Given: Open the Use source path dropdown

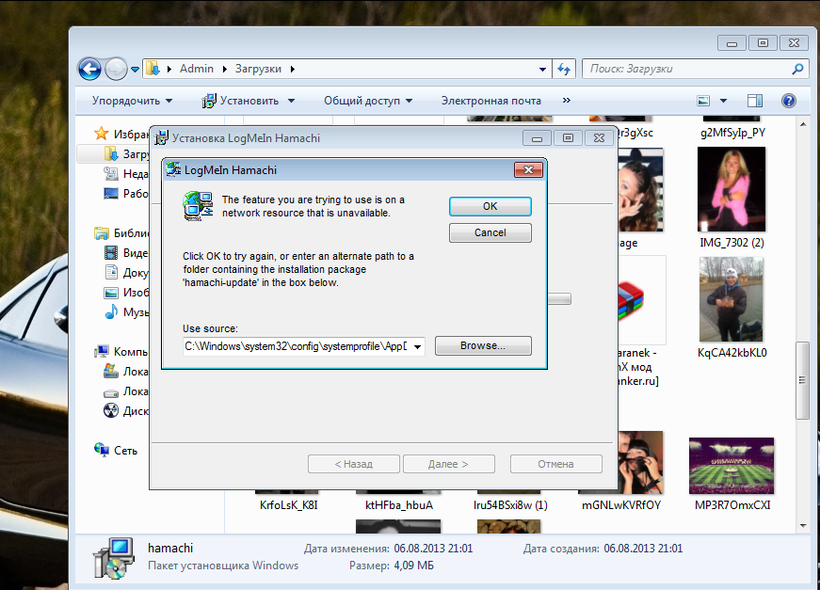Looking at the screenshot, I should coord(417,346).
